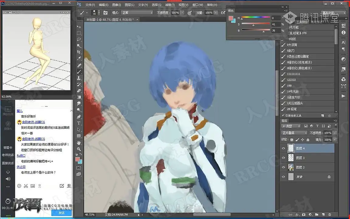The image size is (350, 219).
Task: Open brush preset picker dropdown arrow
Action: [x=99, y=13]
